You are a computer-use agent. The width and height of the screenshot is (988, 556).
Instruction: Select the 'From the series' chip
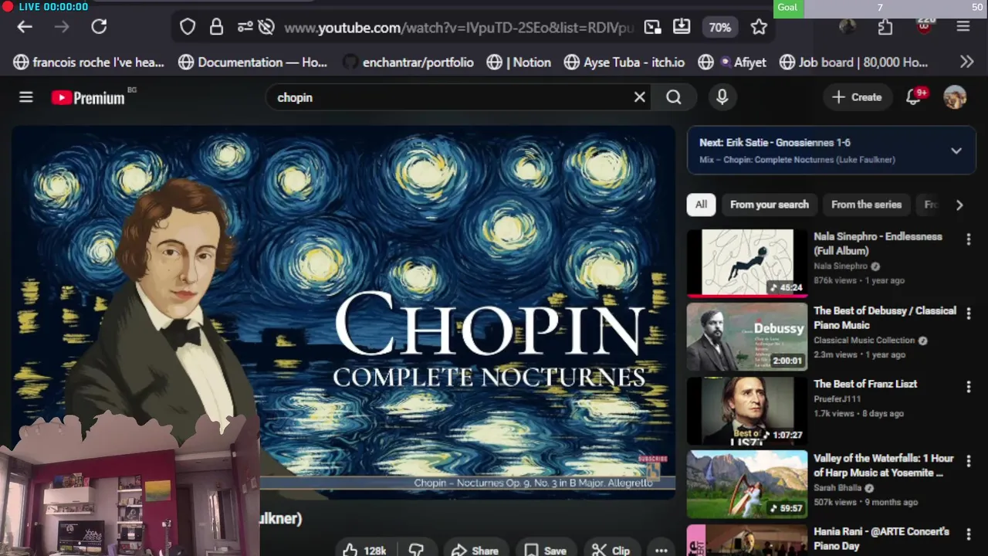click(866, 205)
